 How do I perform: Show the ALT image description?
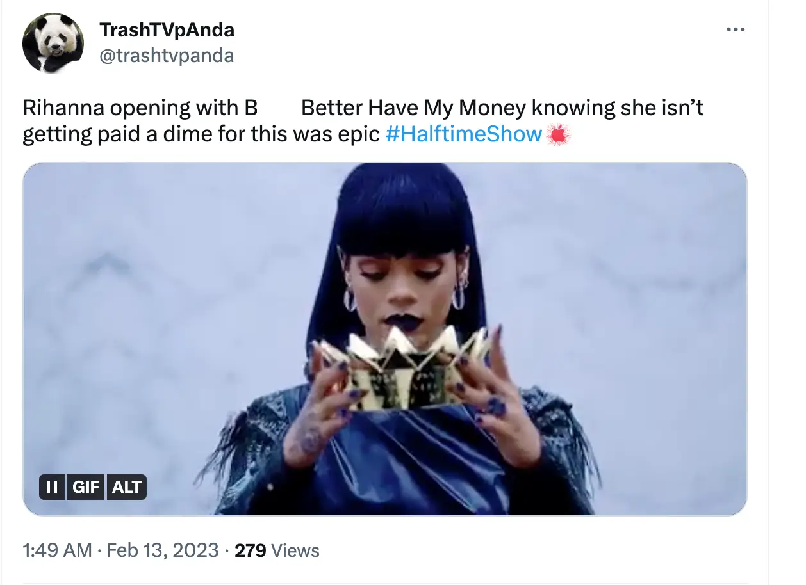127,487
